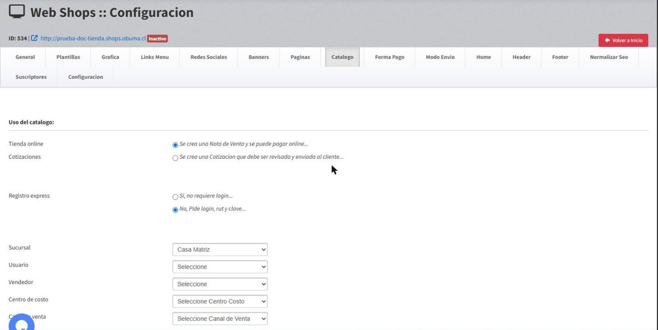Click the 'Registro express' label
Viewport: 658px width, 330px height.
29,196
